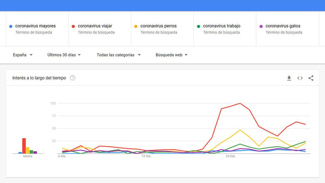Viewport: 325px width, 183px height.
Task: Click the blue dot for coronavirus mayores
Action: tap(11, 26)
